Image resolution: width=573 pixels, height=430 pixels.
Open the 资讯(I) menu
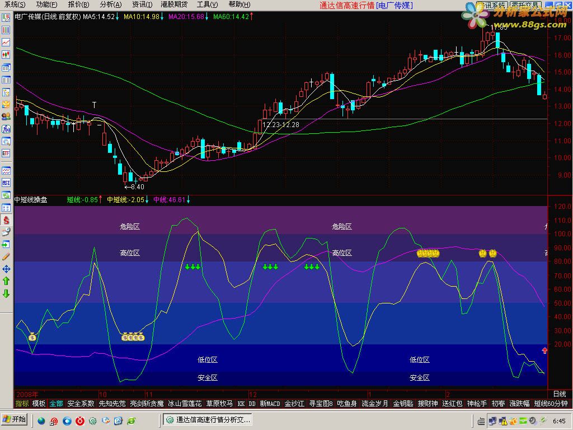(142, 4)
